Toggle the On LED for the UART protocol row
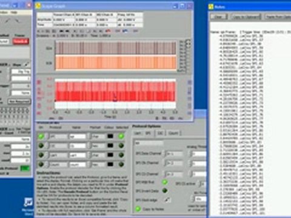 pyautogui.click(x=41, y=155)
